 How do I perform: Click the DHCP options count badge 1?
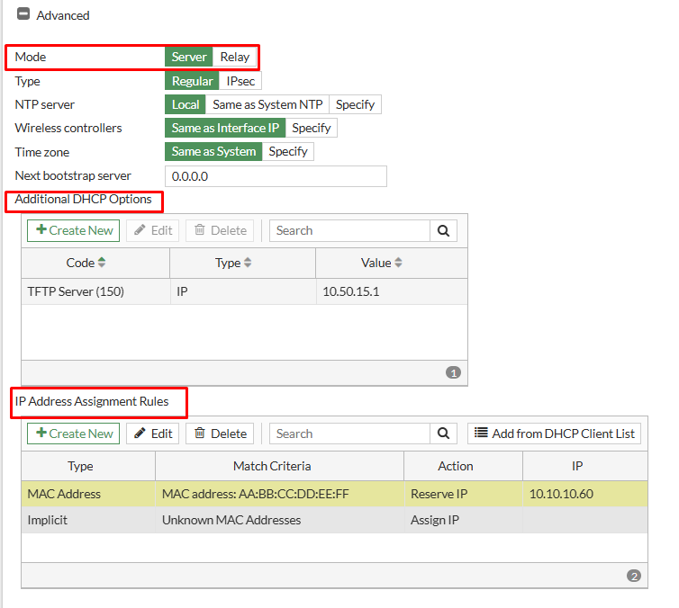click(x=453, y=372)
